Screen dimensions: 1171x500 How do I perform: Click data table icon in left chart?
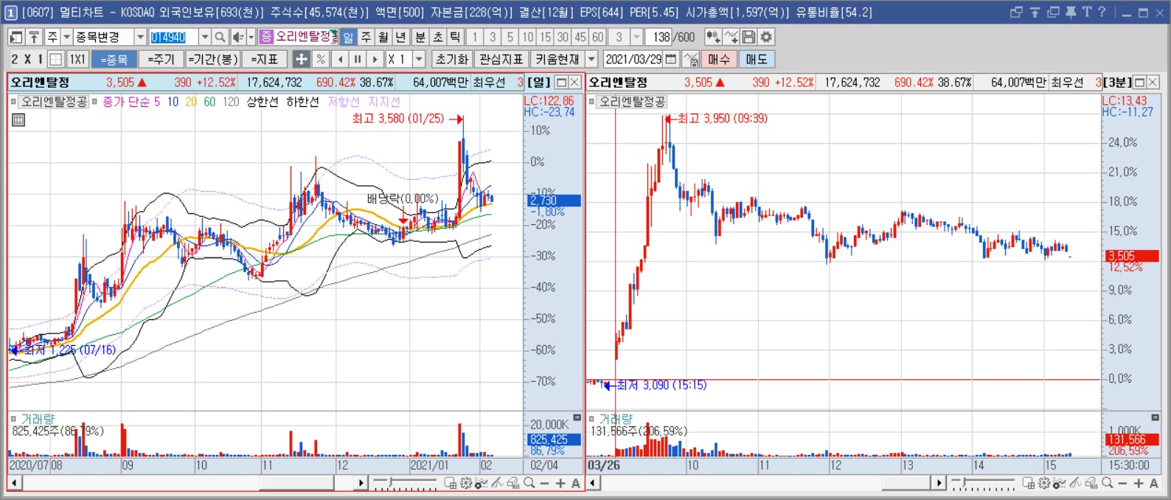18,119
